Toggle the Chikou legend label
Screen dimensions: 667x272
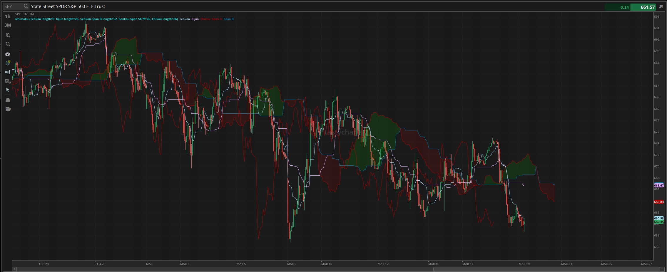(205, 19)
